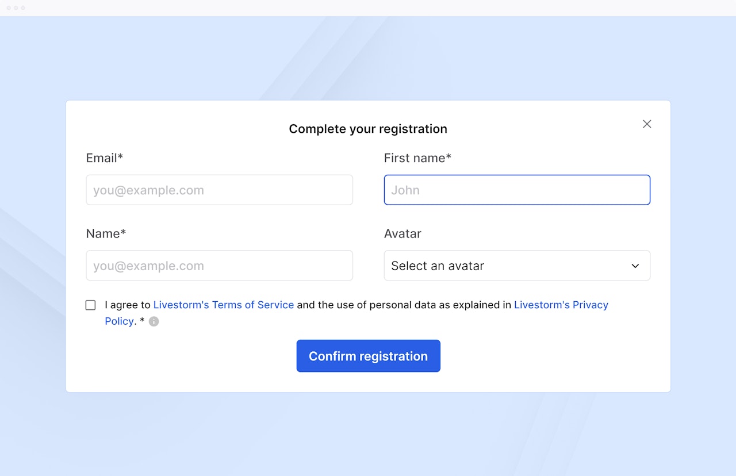Open Livestorm's Terms of Service link
736x476 pixels.
click(223, 305)
